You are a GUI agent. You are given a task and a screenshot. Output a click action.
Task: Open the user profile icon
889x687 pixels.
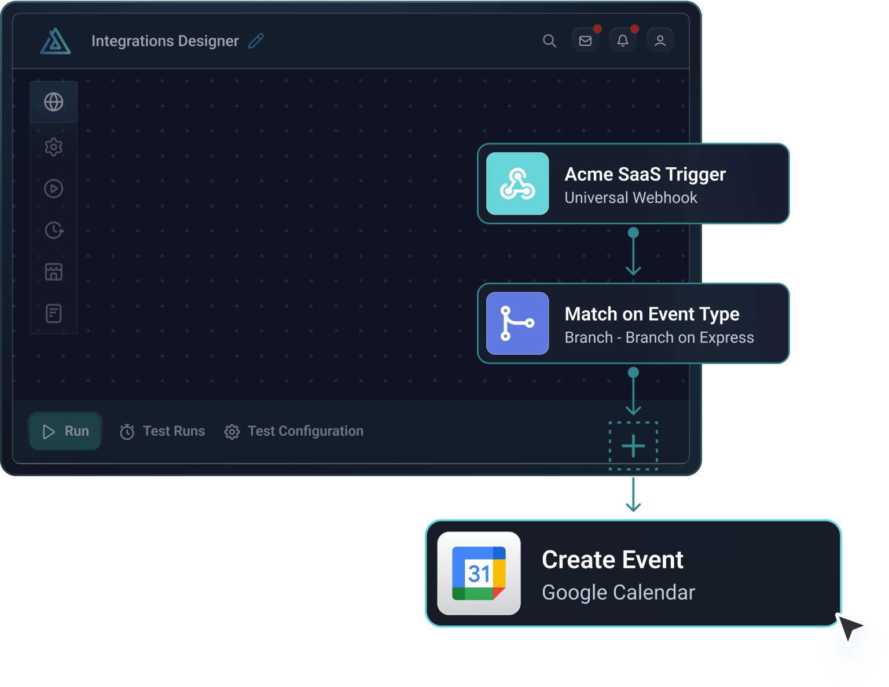660,41
